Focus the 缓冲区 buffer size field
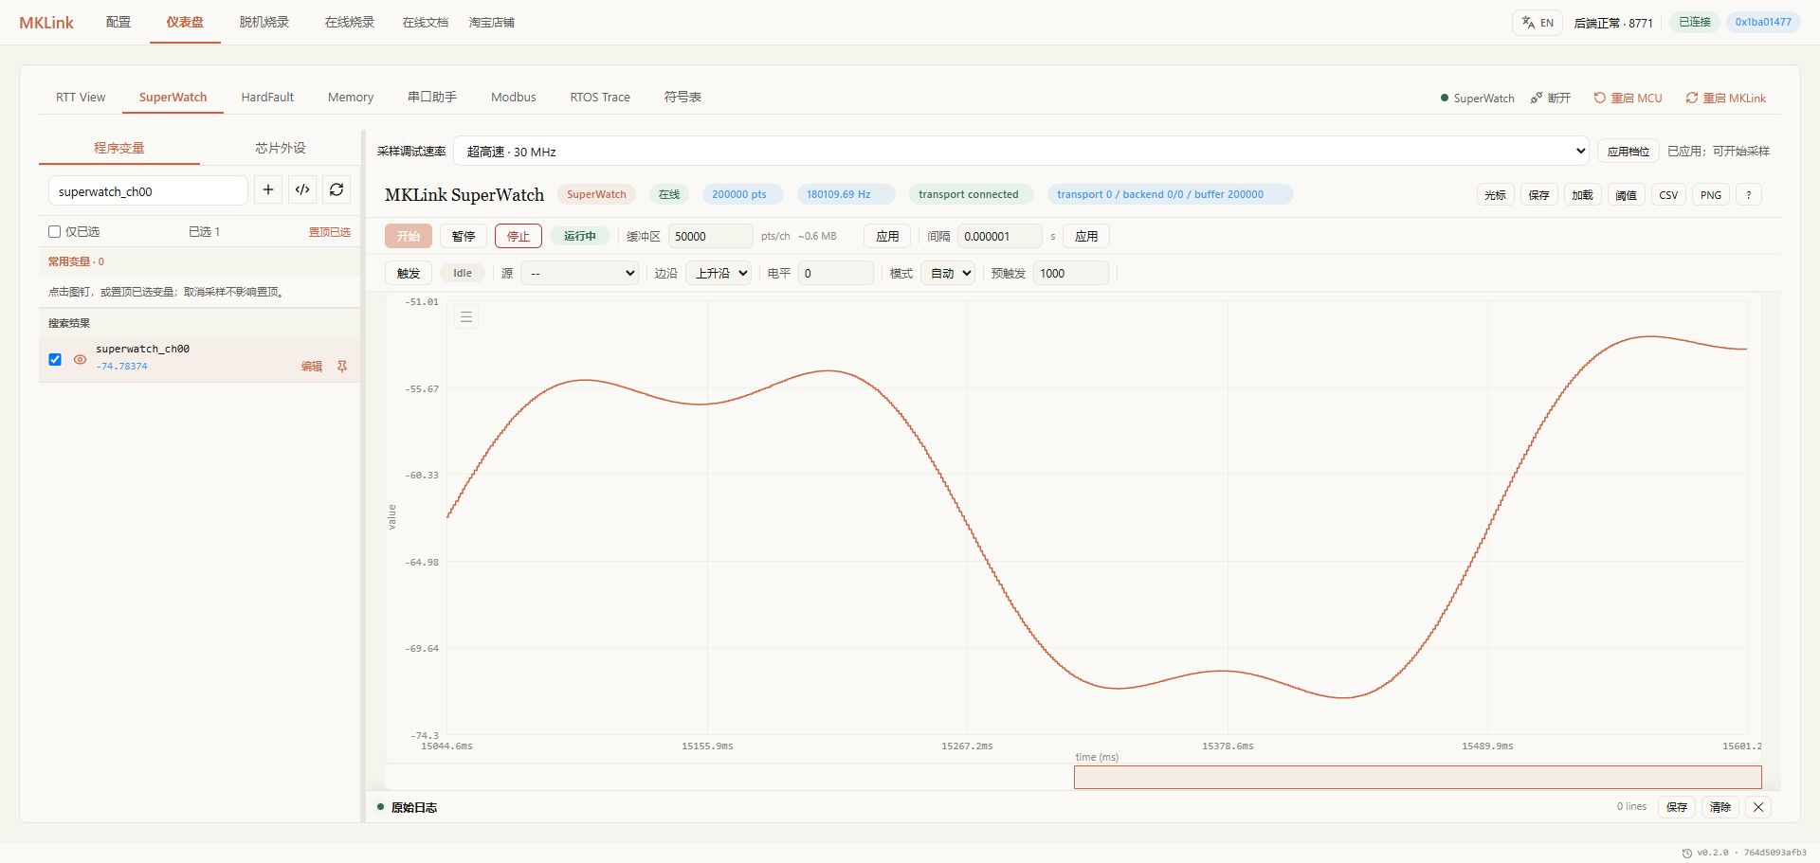 click(710, 236)
